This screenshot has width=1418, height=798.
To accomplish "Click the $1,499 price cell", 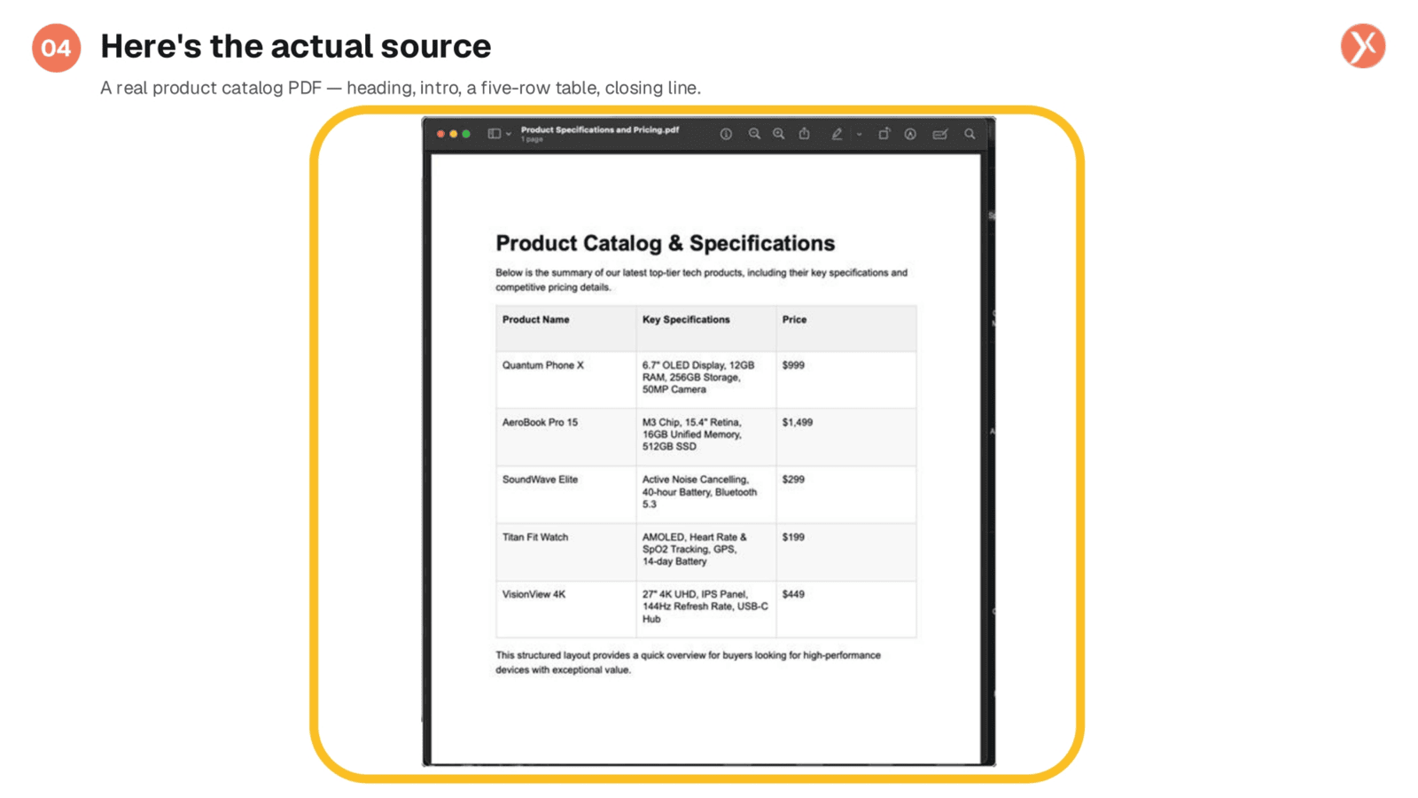I will click(846, 437).
